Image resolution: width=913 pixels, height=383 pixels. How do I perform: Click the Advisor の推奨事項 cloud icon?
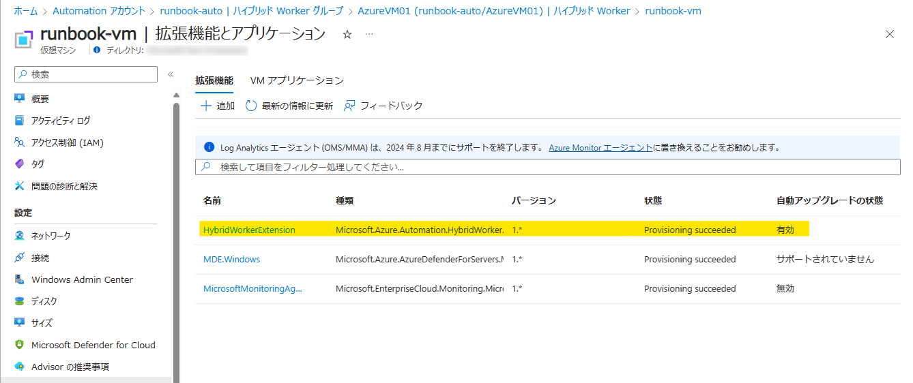point(20,367)
